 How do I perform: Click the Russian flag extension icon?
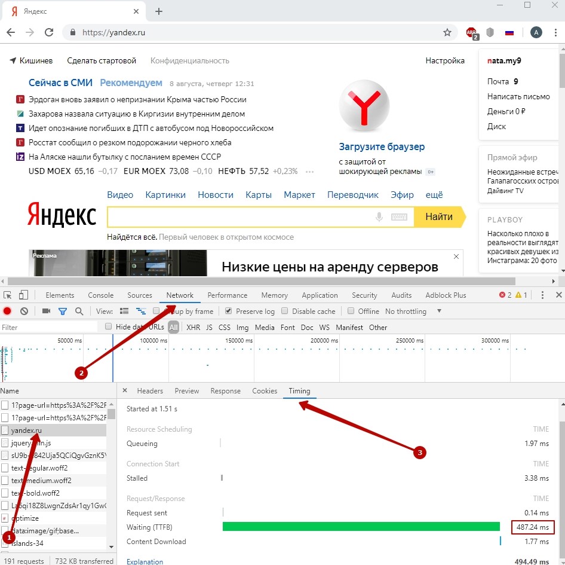[x=509, y=33]
